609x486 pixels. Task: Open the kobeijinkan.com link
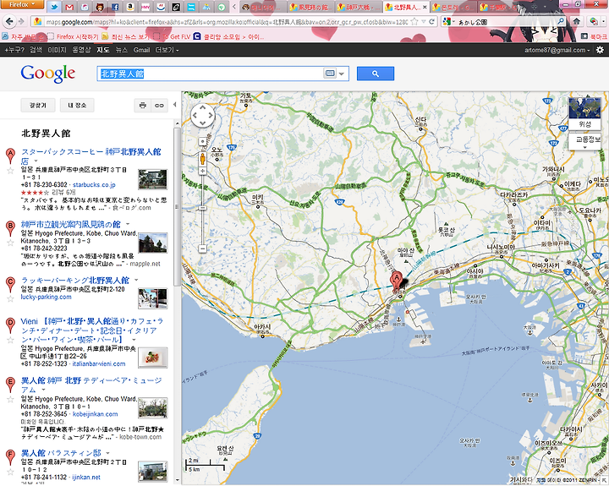coord(95,414)
